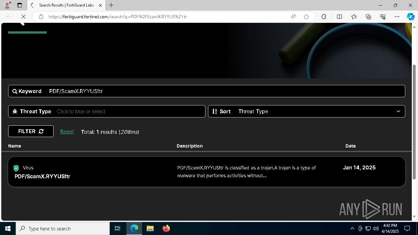
Task: Toggle Split screen view
Action: [x=339, y=17]
